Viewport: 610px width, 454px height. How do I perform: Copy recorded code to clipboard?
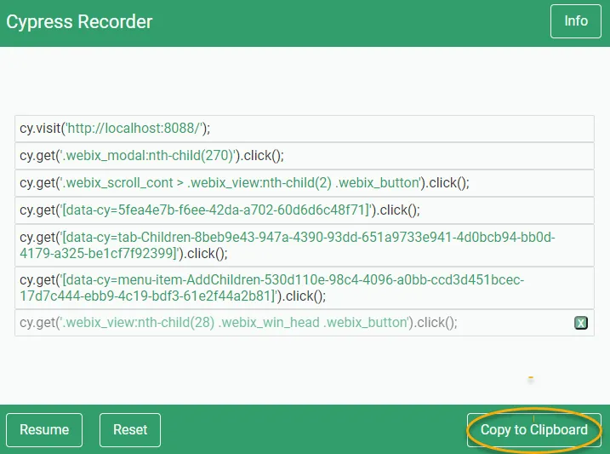pos(533,429)
